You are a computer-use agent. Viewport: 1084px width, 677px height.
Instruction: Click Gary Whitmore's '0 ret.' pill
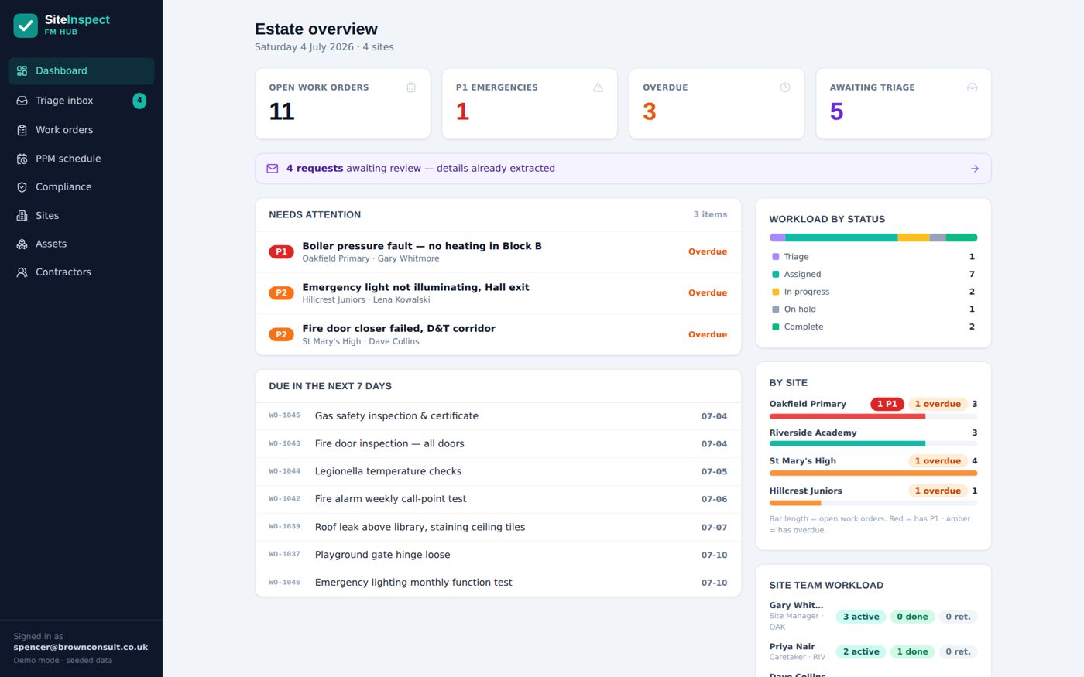coord(958,617)
